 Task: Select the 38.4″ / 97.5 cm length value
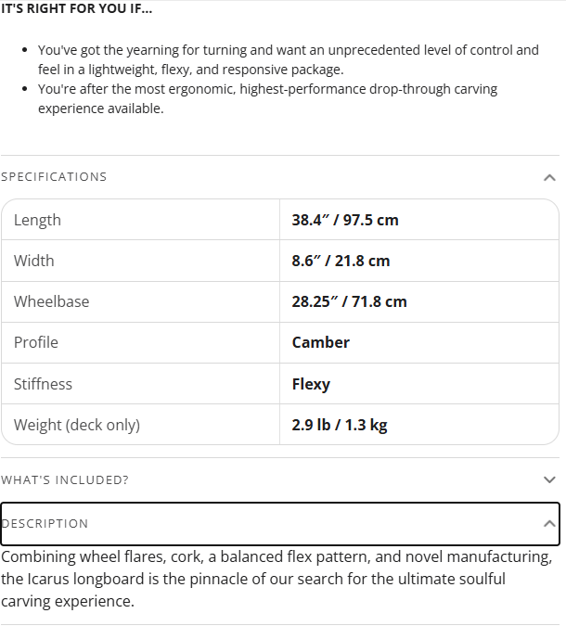point(345,220)
